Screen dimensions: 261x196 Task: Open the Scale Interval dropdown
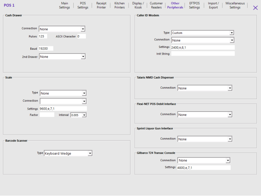coord(79,115)
